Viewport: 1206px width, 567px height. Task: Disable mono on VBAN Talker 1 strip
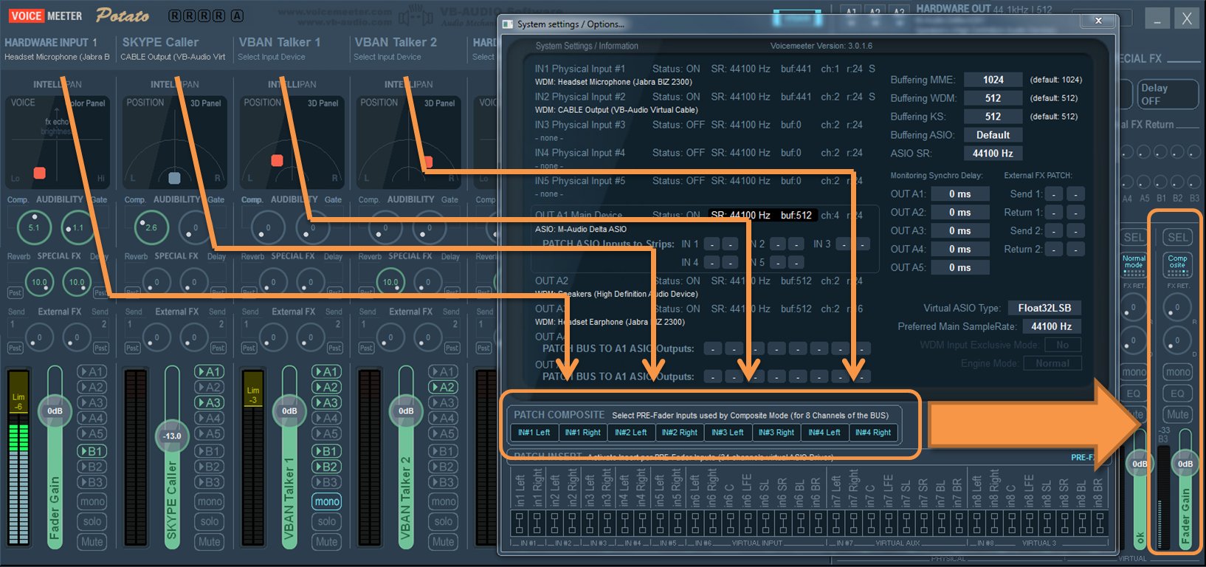coord(327,502)
